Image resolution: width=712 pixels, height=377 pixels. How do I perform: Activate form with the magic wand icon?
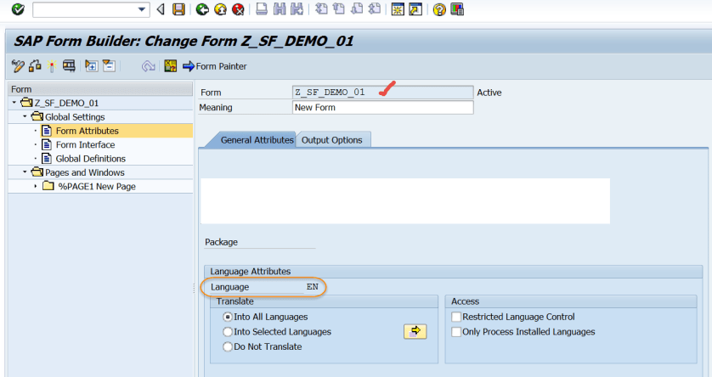click(51, 66)
